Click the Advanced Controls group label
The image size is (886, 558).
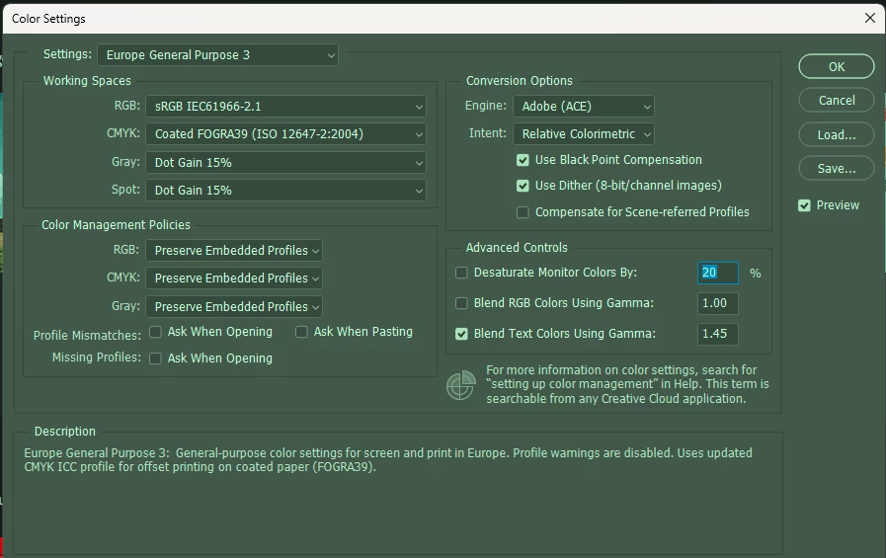(x=517, y=247)
